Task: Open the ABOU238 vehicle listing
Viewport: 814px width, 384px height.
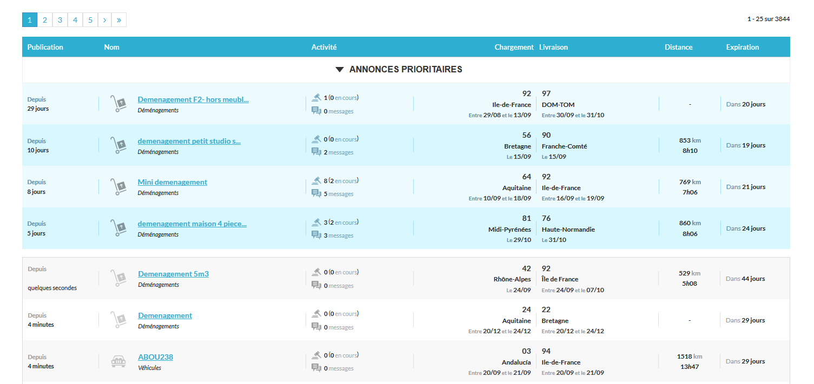Action: point(155,357)
